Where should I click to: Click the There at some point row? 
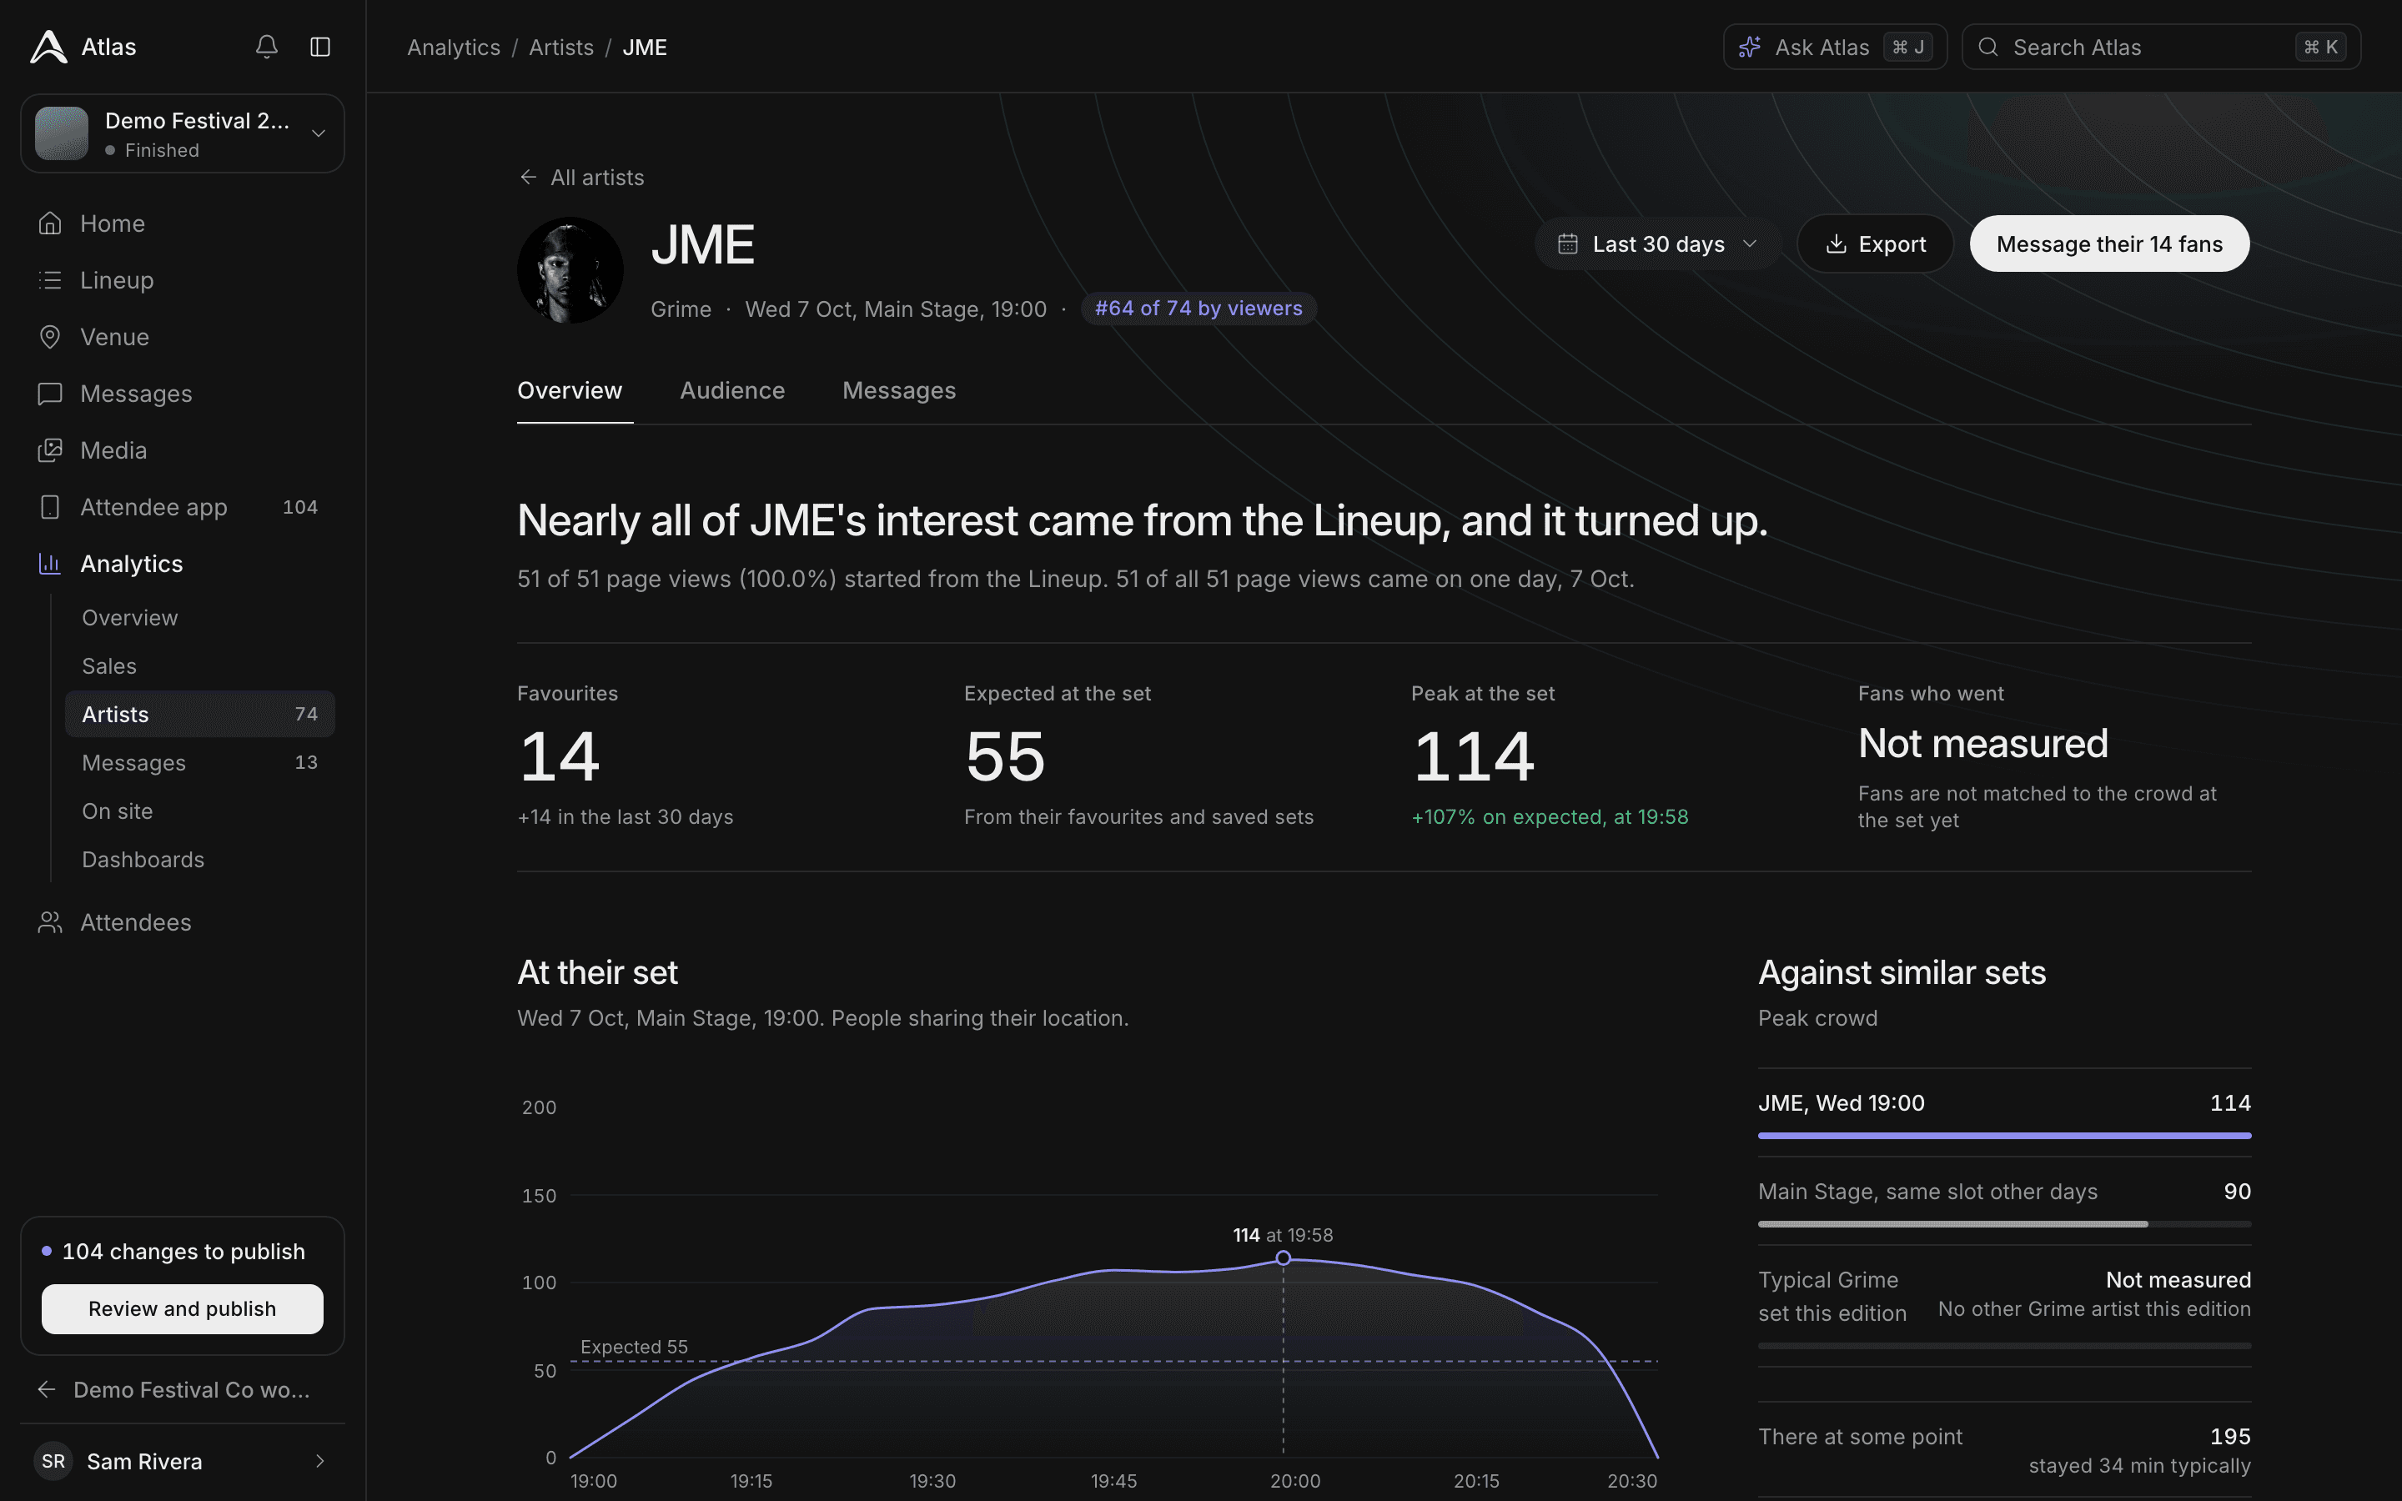tap(2004, 1449)
